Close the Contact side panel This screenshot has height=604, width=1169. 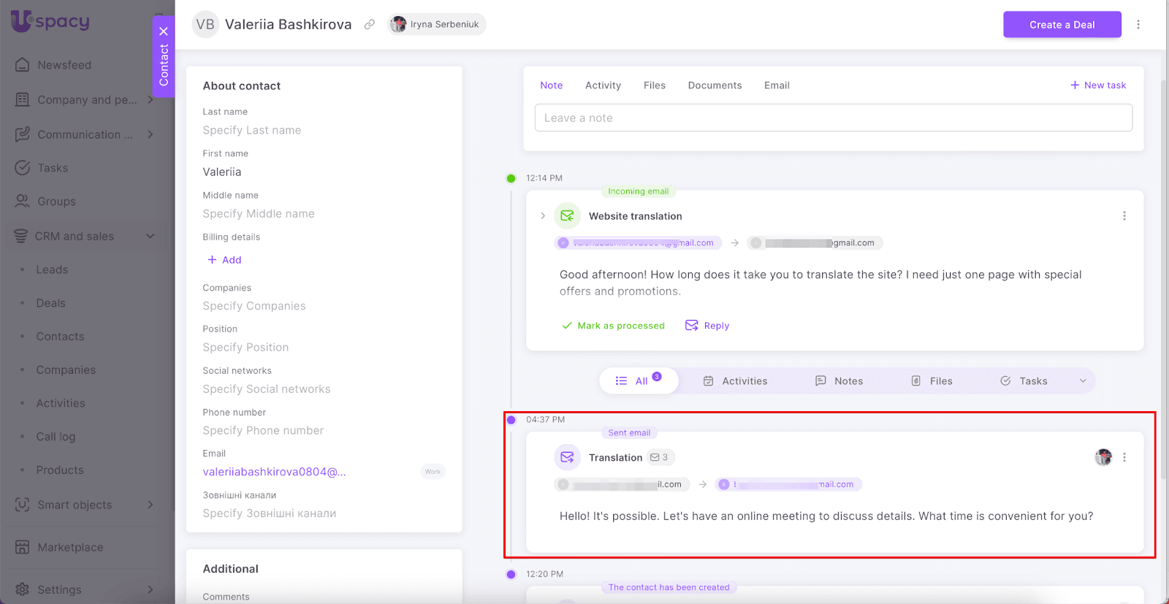click(x=164, y=31)
